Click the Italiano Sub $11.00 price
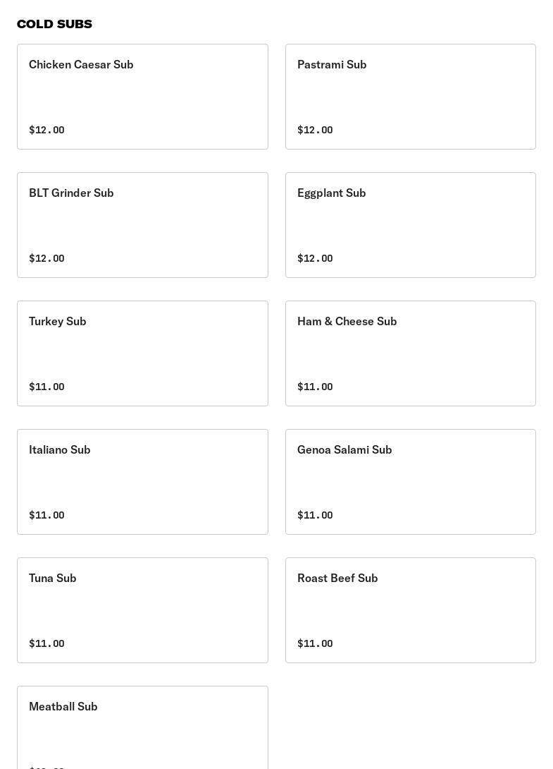Screen dimensions: 553x769 (x=46, y=515)
